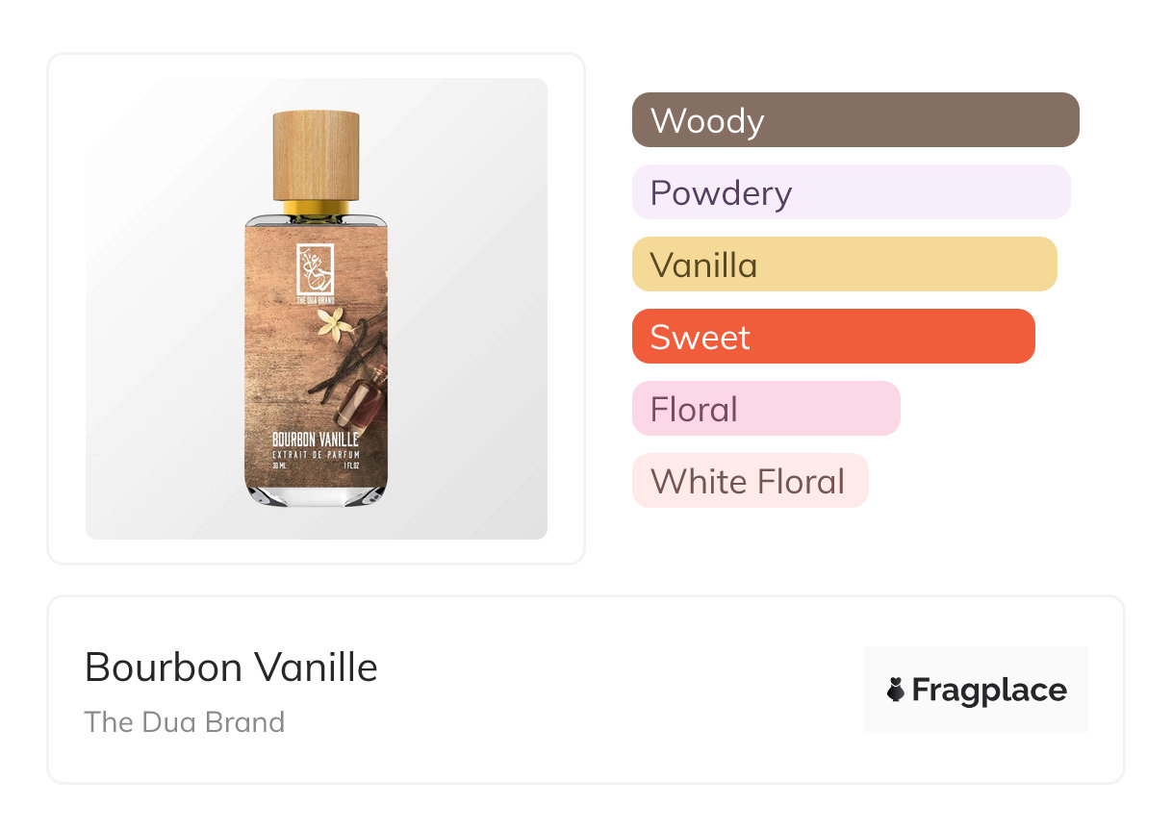Click the Dua Brand emblem on bottle
1172x831 pixels.
(315, 269)
